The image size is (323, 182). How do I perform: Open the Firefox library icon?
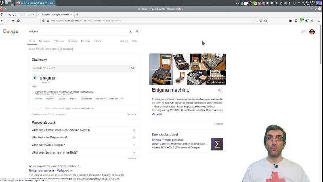point(290,21)
